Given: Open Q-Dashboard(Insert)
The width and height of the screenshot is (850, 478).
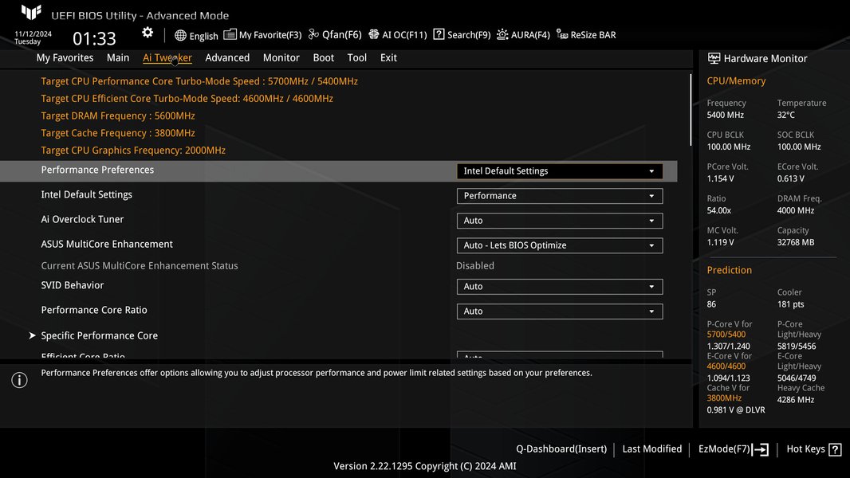Looking at the screenshot, I should pos(561,449).
